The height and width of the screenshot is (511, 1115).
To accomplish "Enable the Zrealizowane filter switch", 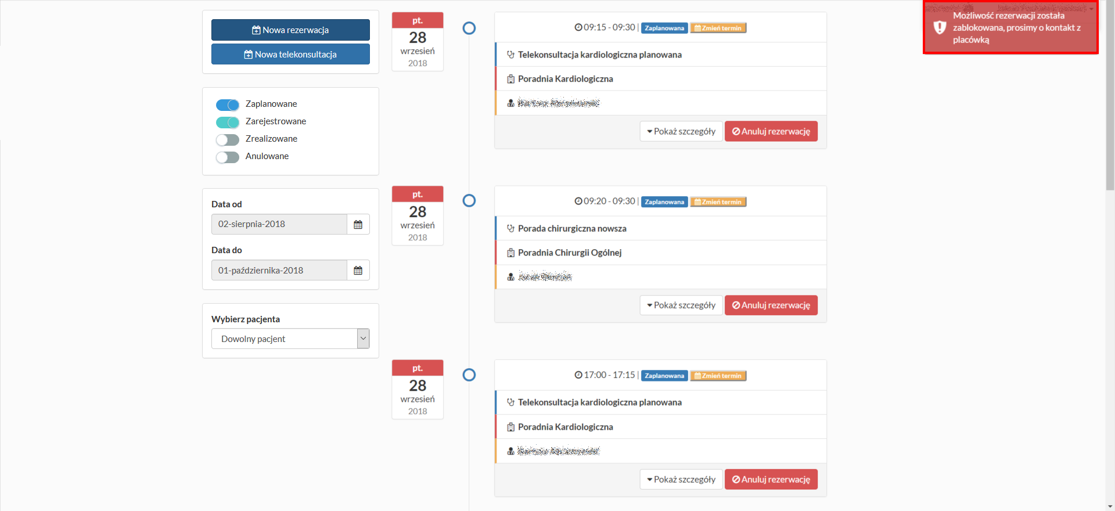I will [228, 140].
